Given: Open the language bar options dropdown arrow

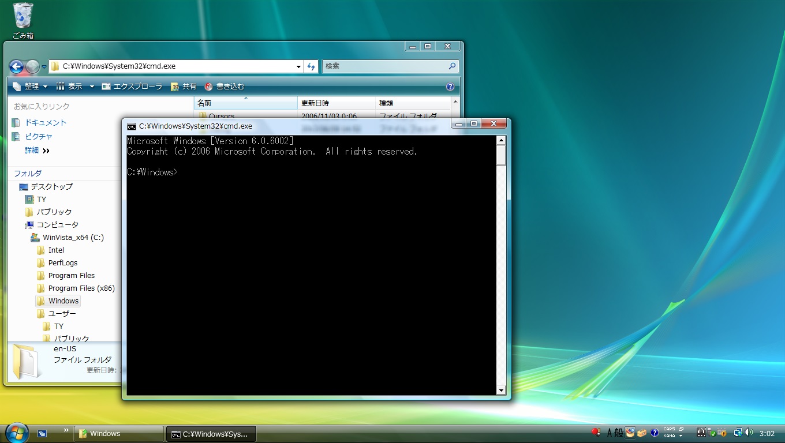Looking at the screenshot, I should [681, 436].
